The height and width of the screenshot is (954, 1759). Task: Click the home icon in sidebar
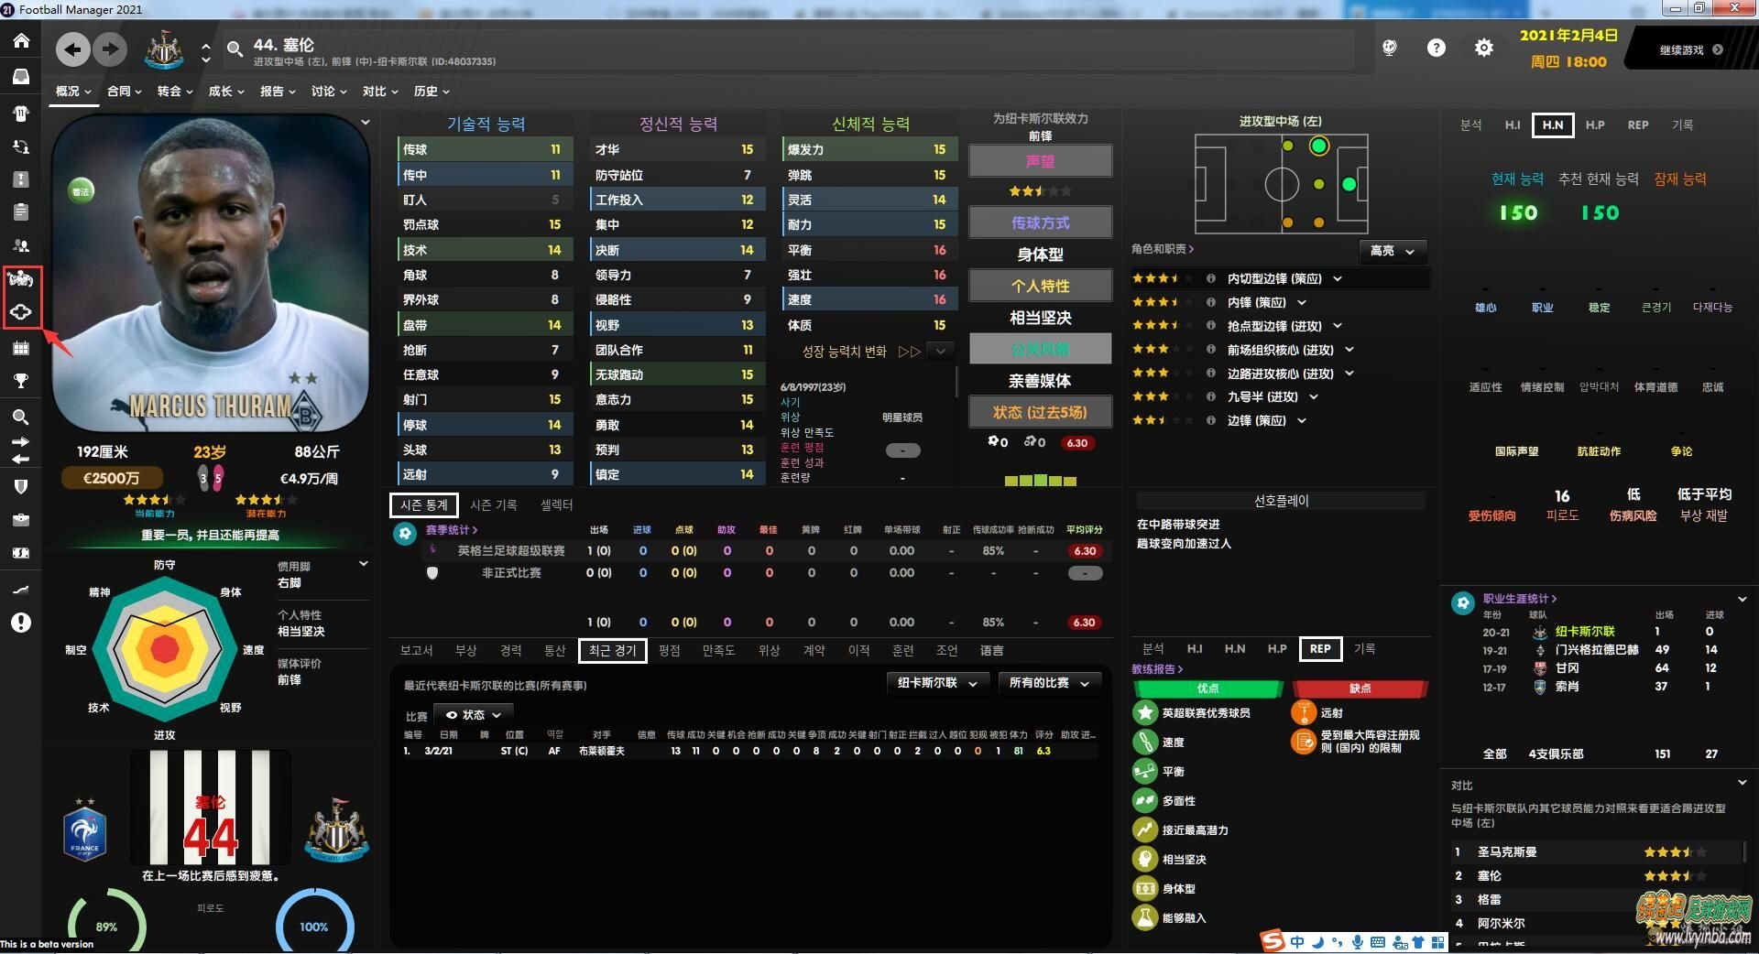20,41
